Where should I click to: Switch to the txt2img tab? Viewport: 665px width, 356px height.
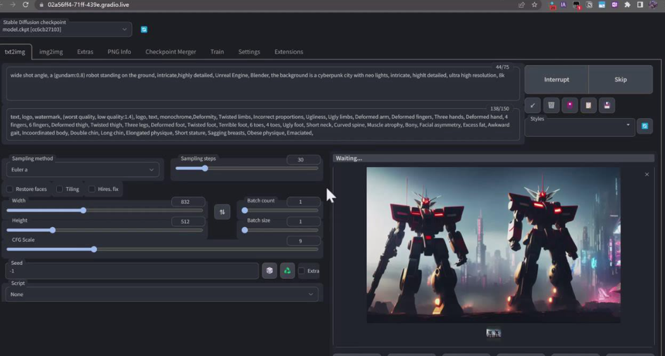coord(15,52)
